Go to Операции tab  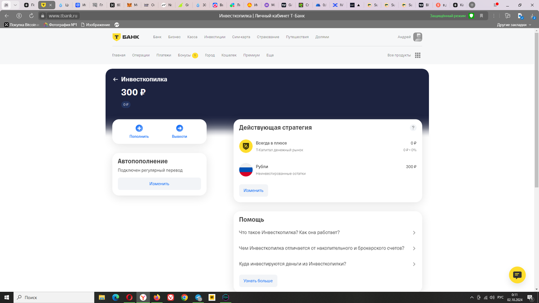(141, 55)
